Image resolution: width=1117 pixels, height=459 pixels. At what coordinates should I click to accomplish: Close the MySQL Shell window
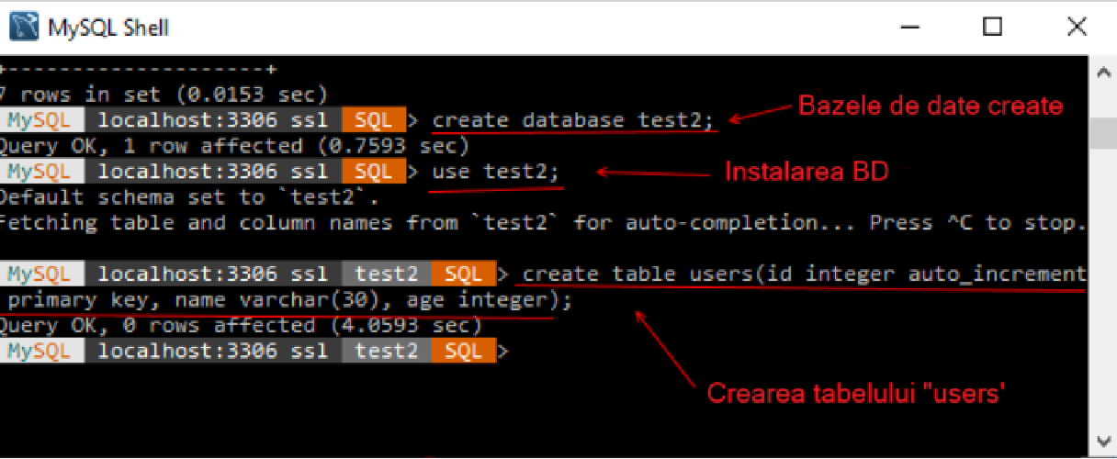pos(1077,28)
